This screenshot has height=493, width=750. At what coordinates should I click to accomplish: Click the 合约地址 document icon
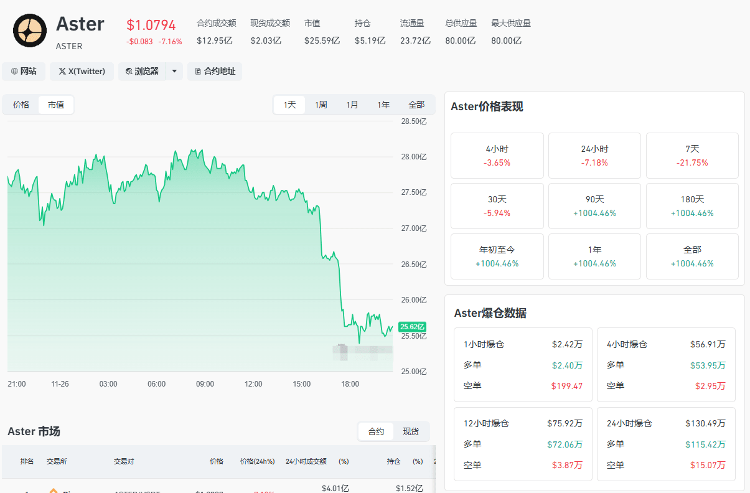198,72
